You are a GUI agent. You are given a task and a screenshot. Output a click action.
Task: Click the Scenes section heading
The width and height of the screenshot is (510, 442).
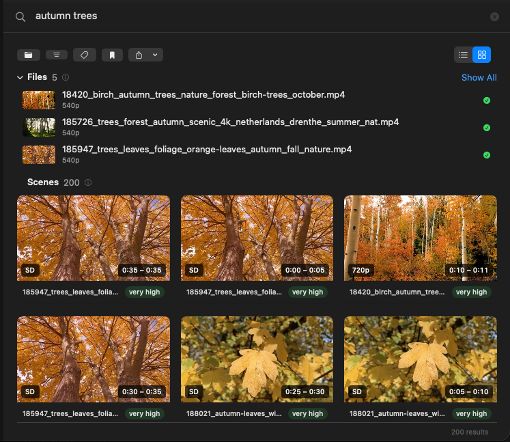pyautogui.click(x=43, y=182)
